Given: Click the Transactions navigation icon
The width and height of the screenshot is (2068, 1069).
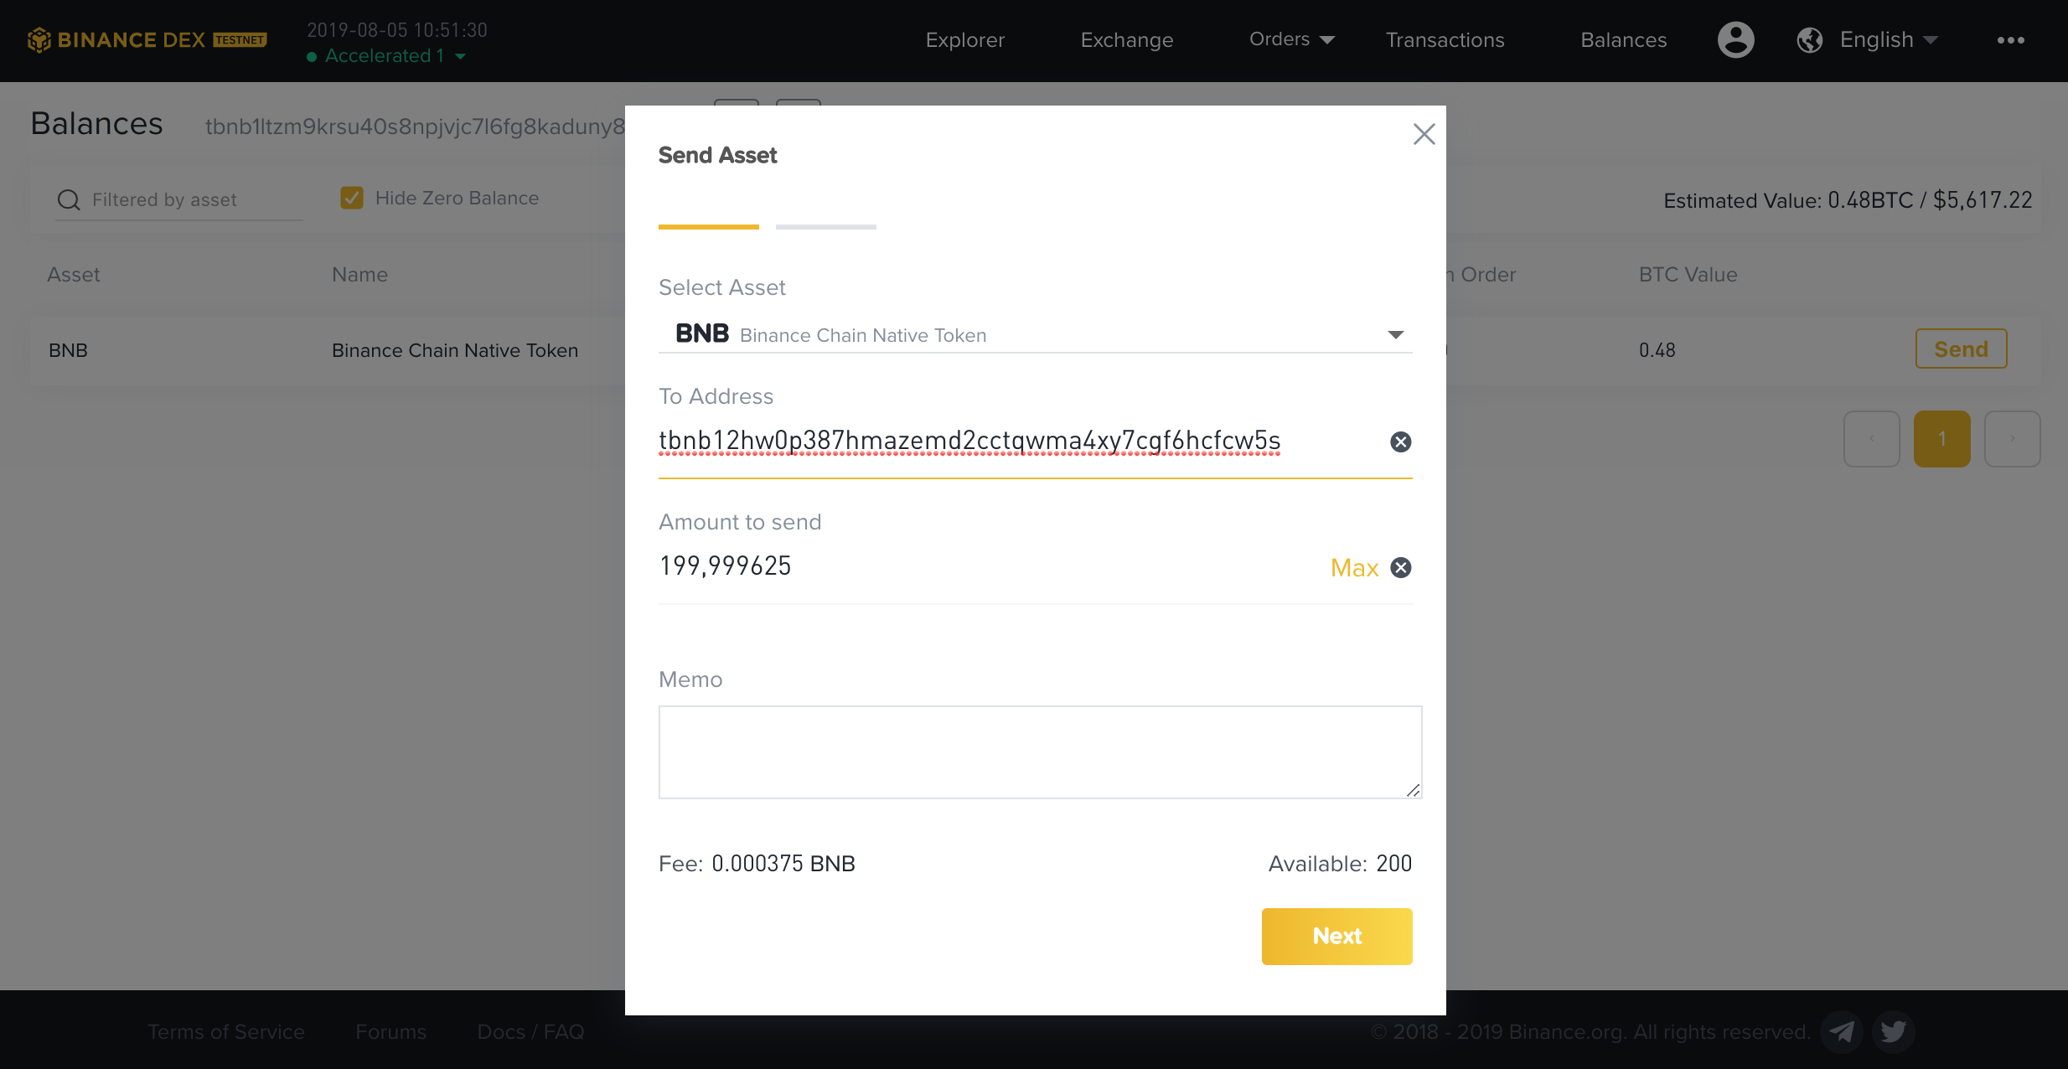Looking at the screenshot, I should click(x=1445, y=39).
